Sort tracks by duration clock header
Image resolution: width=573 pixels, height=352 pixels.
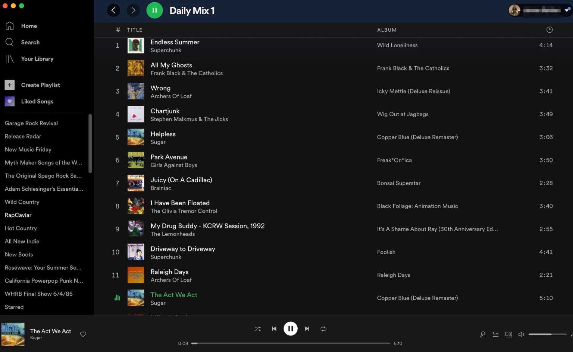click(549, 29)
